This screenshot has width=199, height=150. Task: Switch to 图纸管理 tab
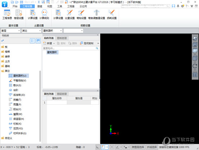point(62,38)
